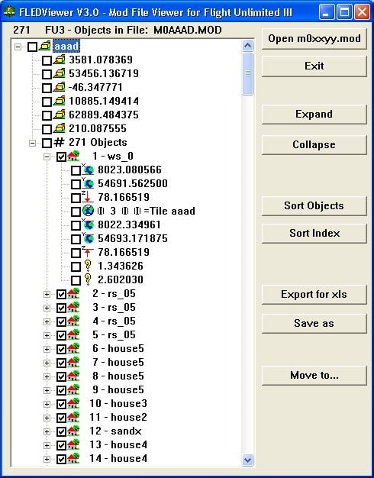Expand the 4 - rs_05 node
This screenshot has width=374, height=478.
point(47,321)
